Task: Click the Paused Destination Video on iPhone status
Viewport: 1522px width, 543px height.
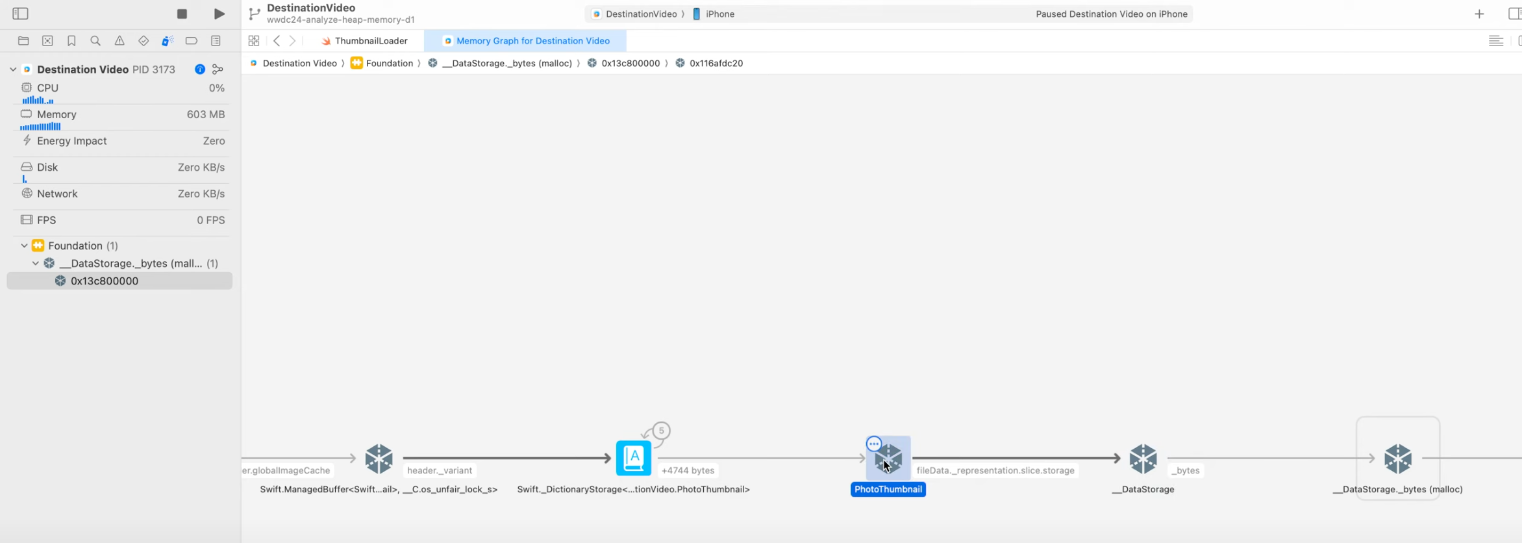Action: tap(1111, 14)
